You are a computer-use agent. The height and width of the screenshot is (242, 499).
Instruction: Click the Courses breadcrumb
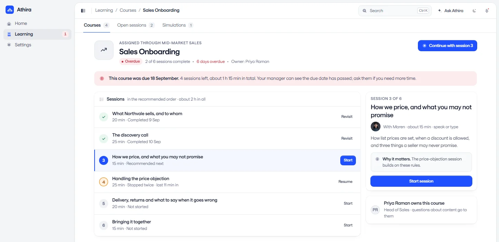128,10
